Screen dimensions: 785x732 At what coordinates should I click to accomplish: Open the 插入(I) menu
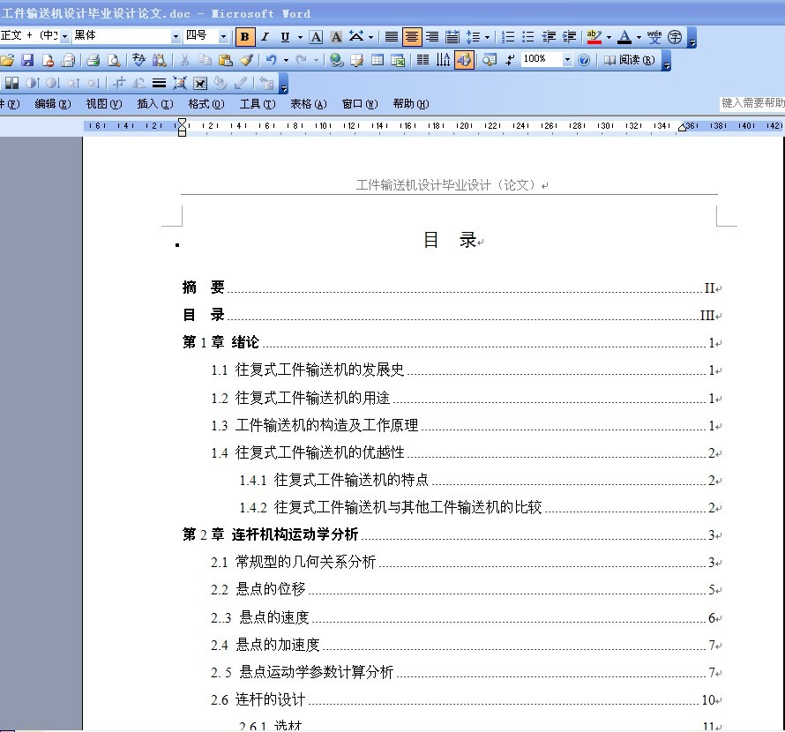155,104
